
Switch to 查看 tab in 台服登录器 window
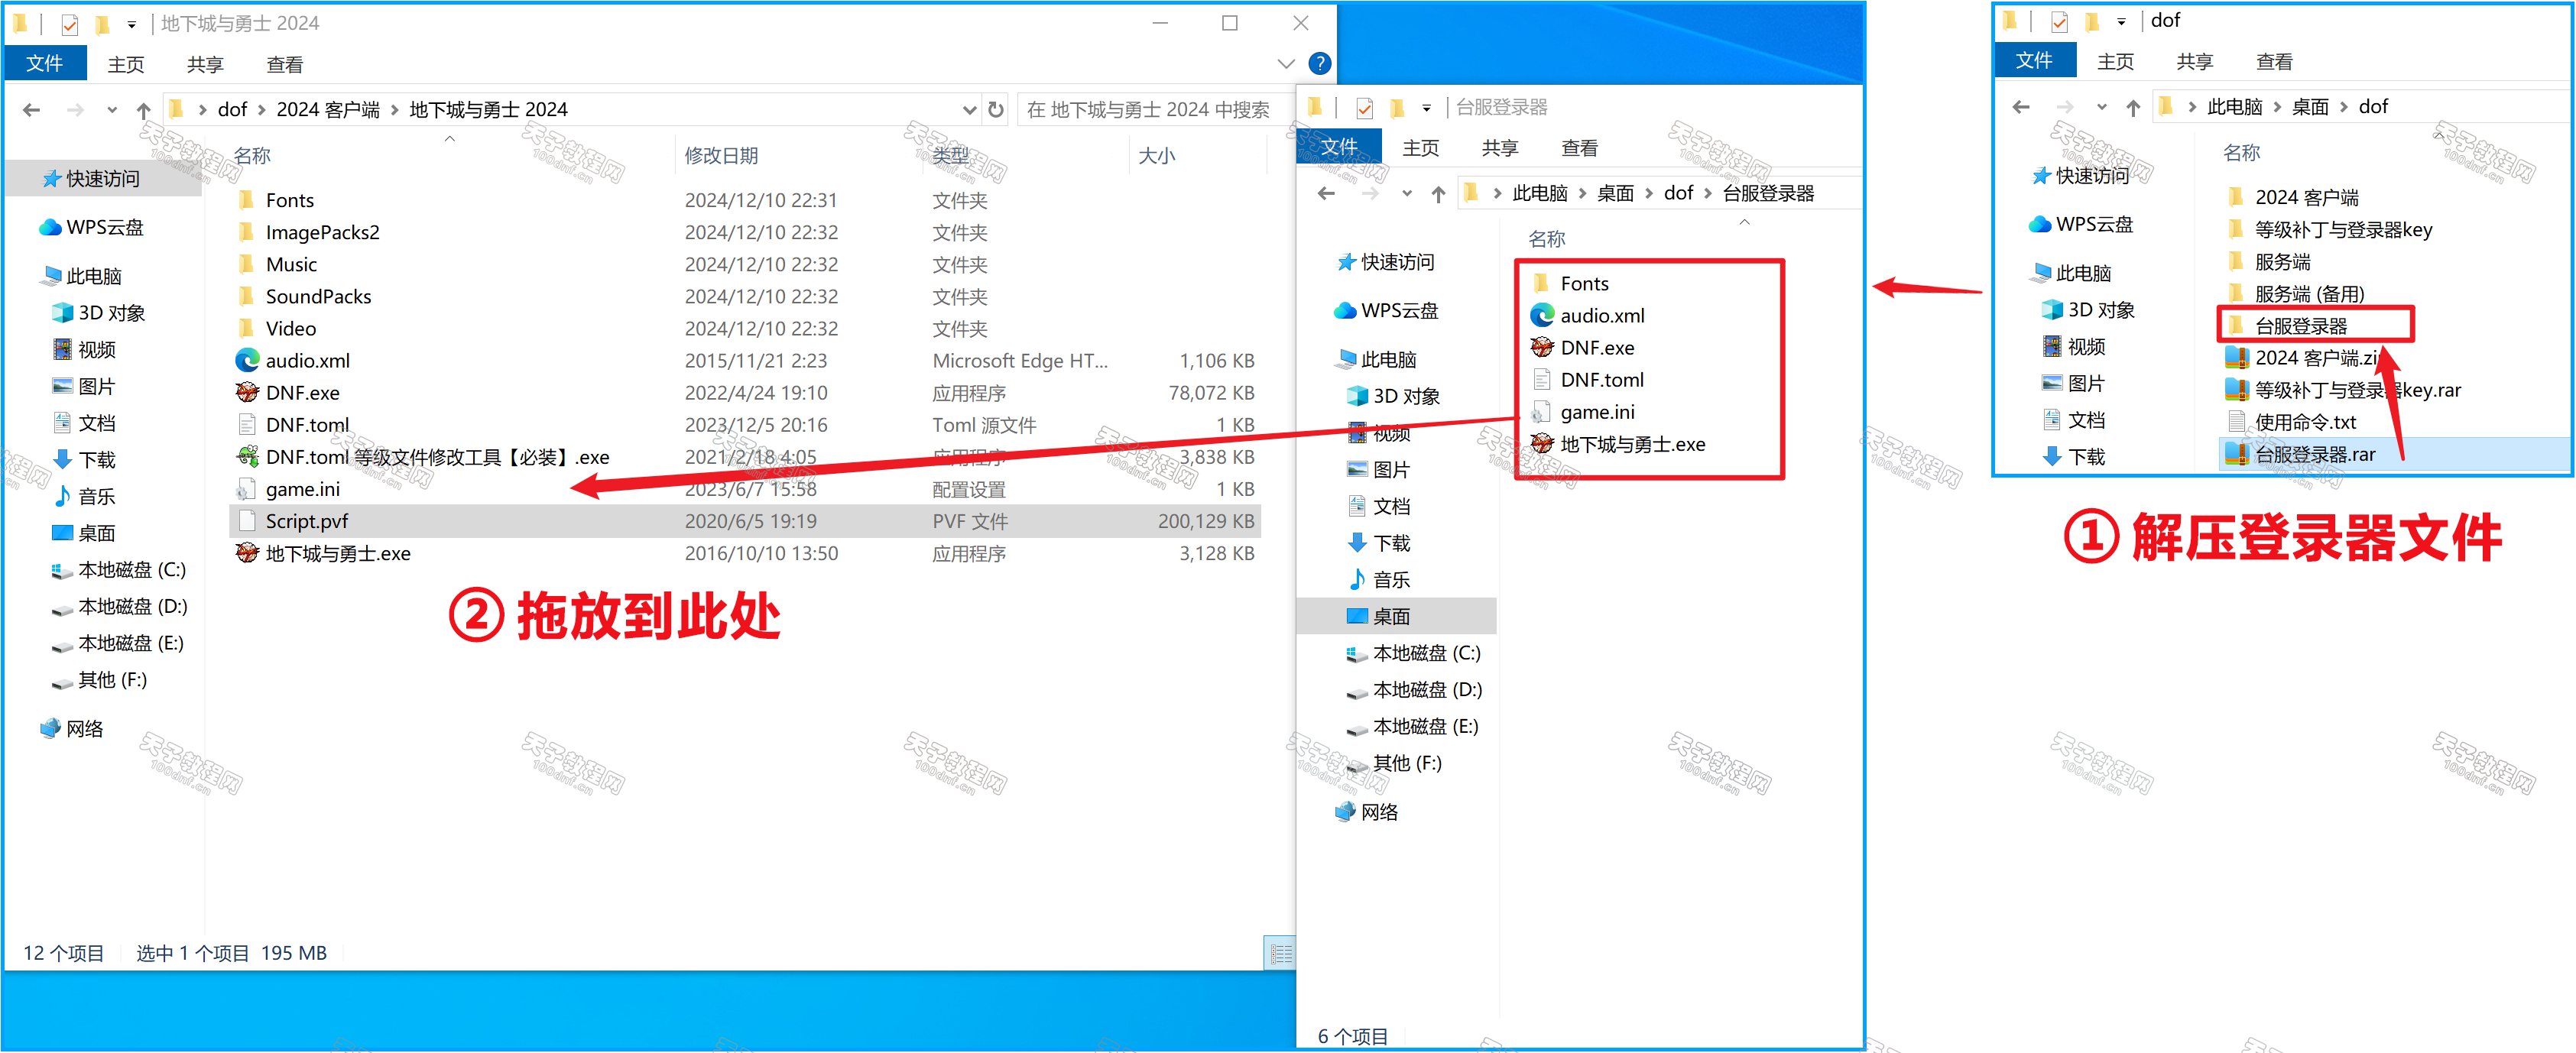coord(1579,148)
